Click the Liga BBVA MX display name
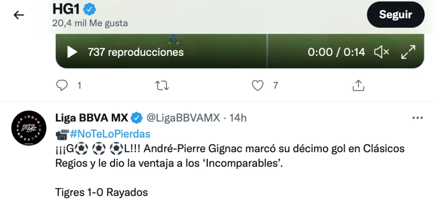 pos(92,118)
